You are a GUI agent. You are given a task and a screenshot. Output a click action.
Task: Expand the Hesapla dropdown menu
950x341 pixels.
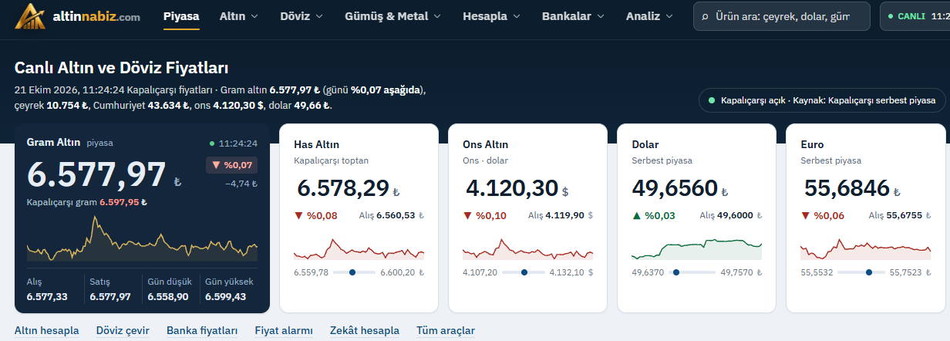(x=491, y=16)
